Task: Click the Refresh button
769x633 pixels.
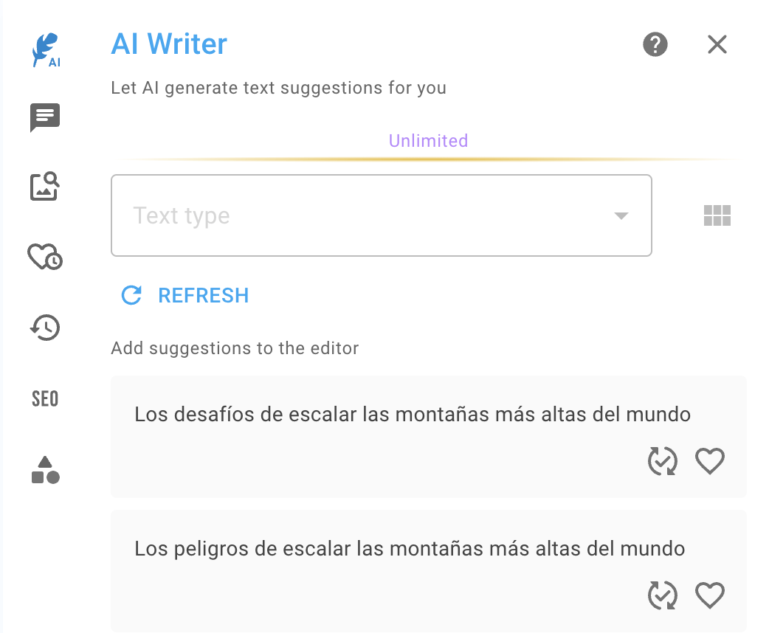Action: 183,295
